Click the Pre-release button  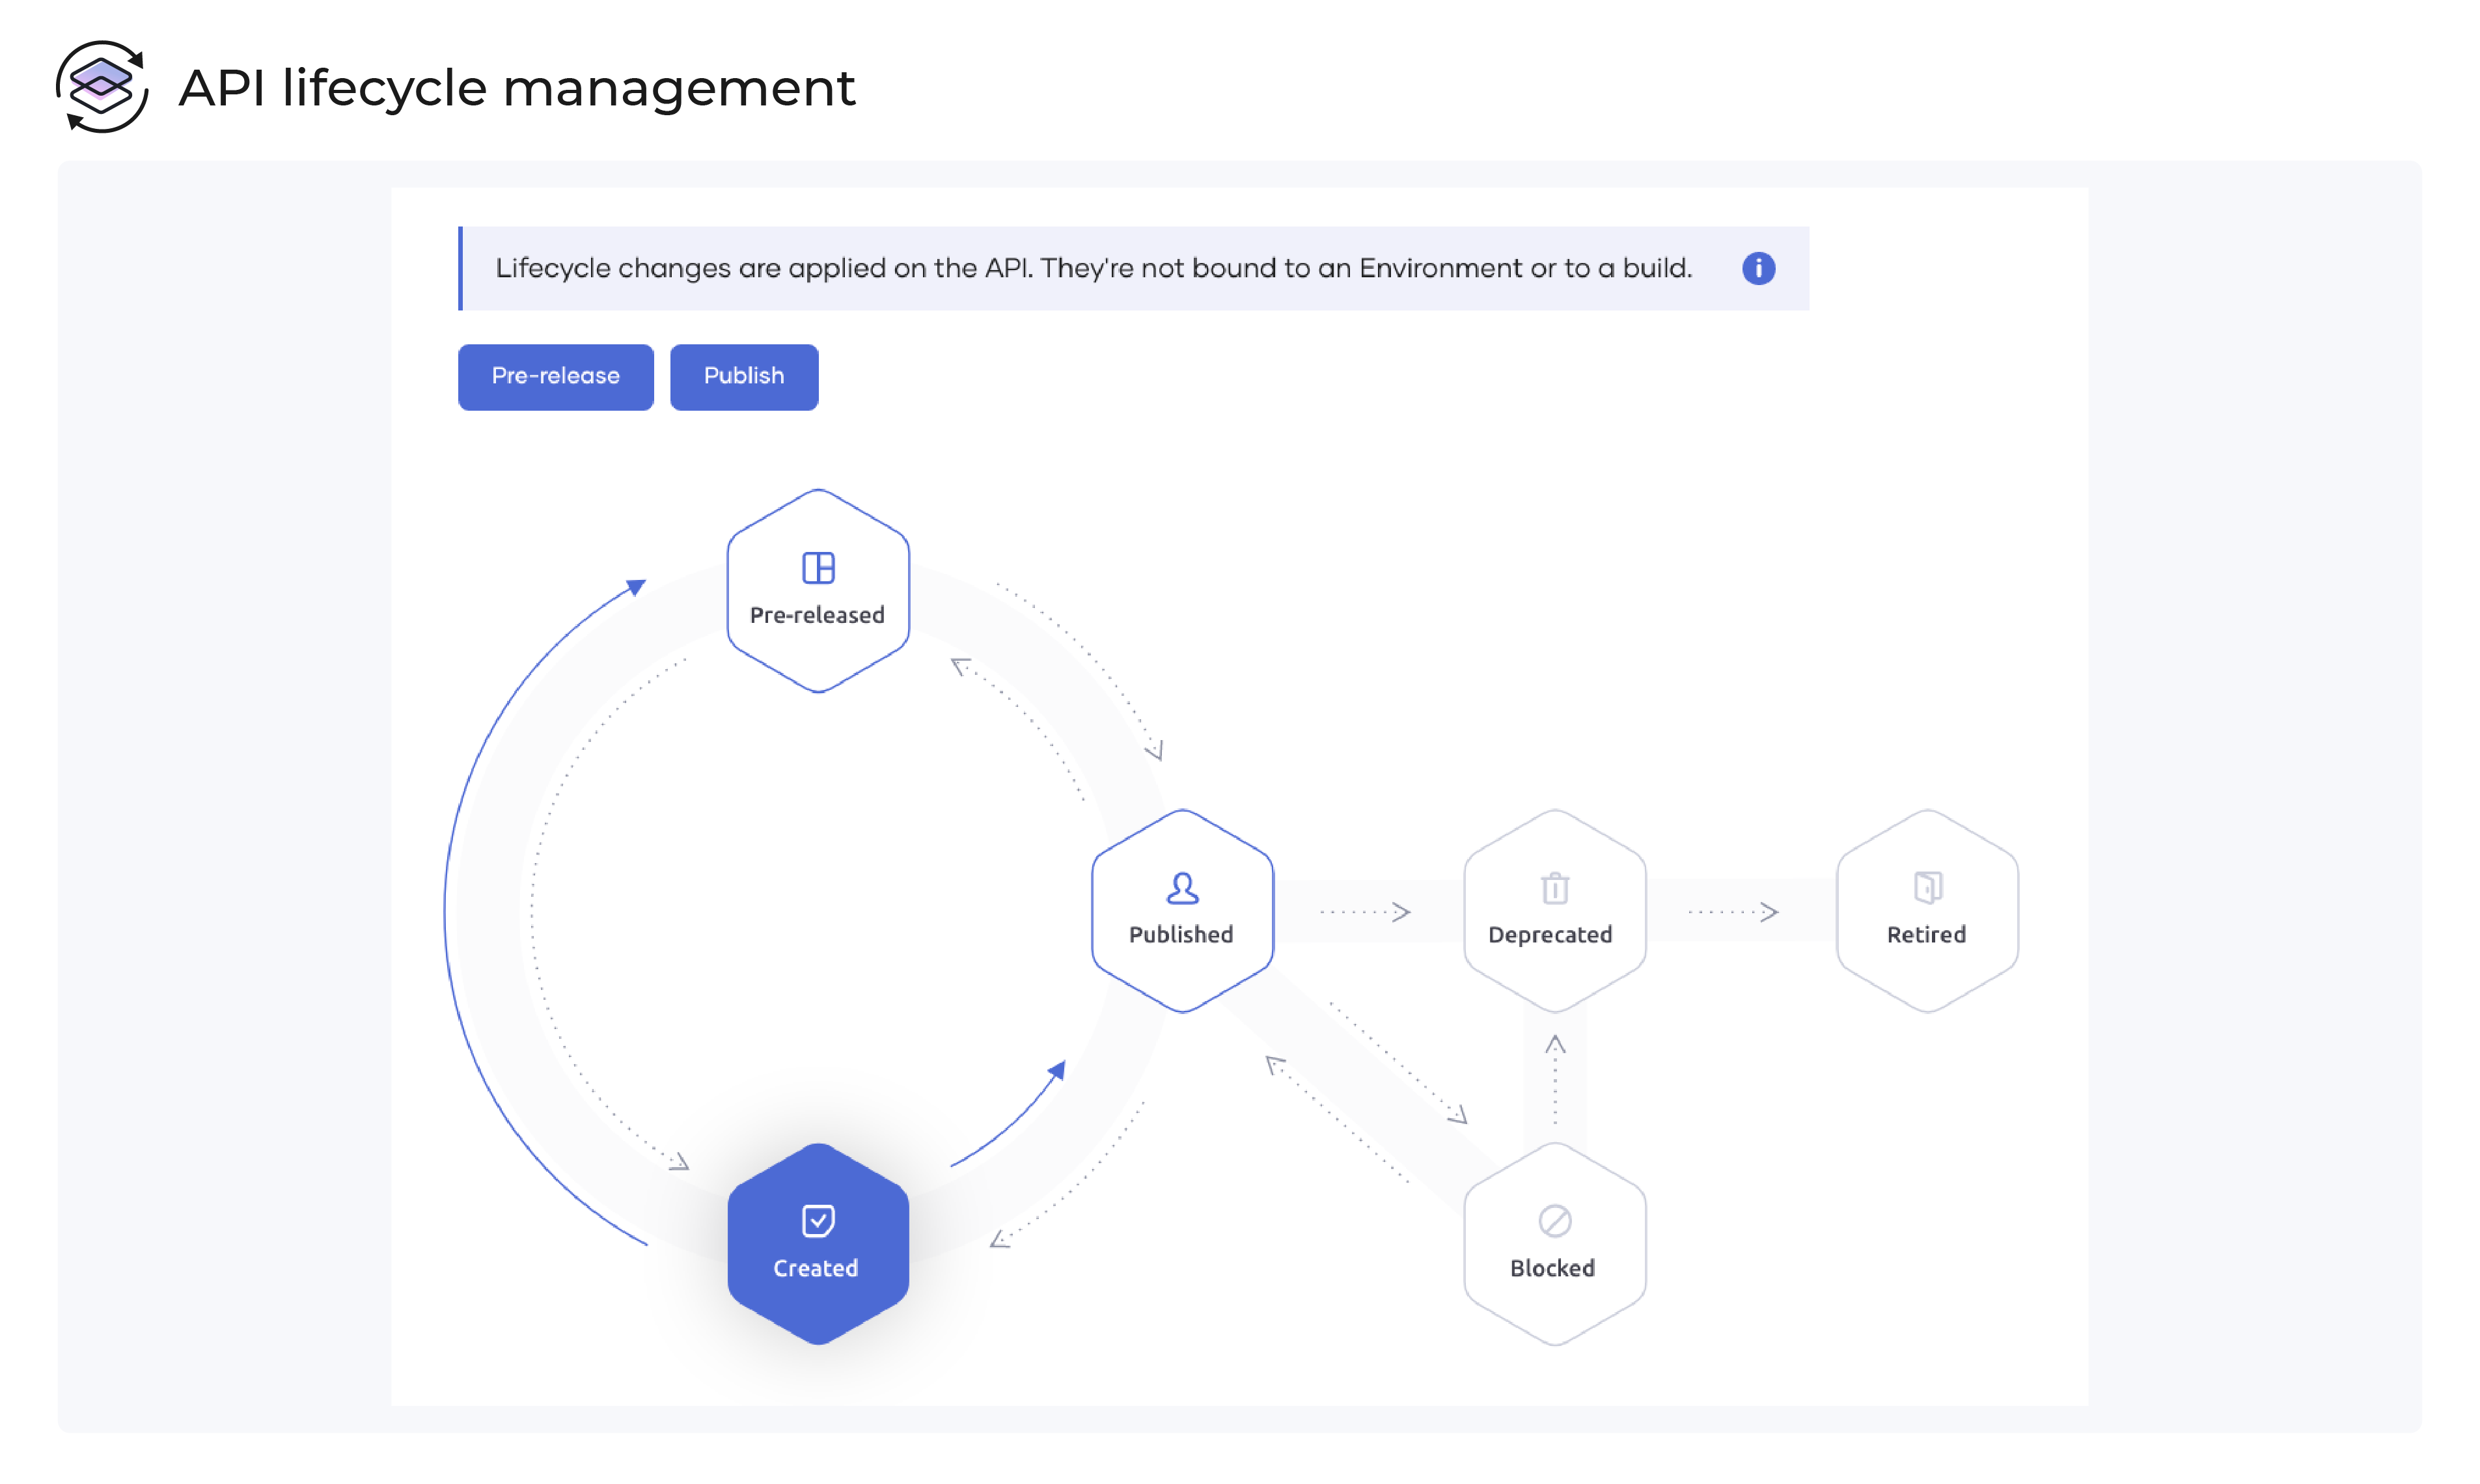tap(555, 377)
